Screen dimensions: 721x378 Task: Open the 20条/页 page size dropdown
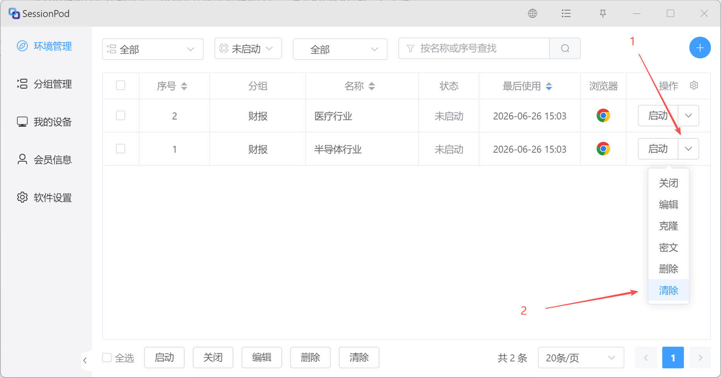point(581,358)
